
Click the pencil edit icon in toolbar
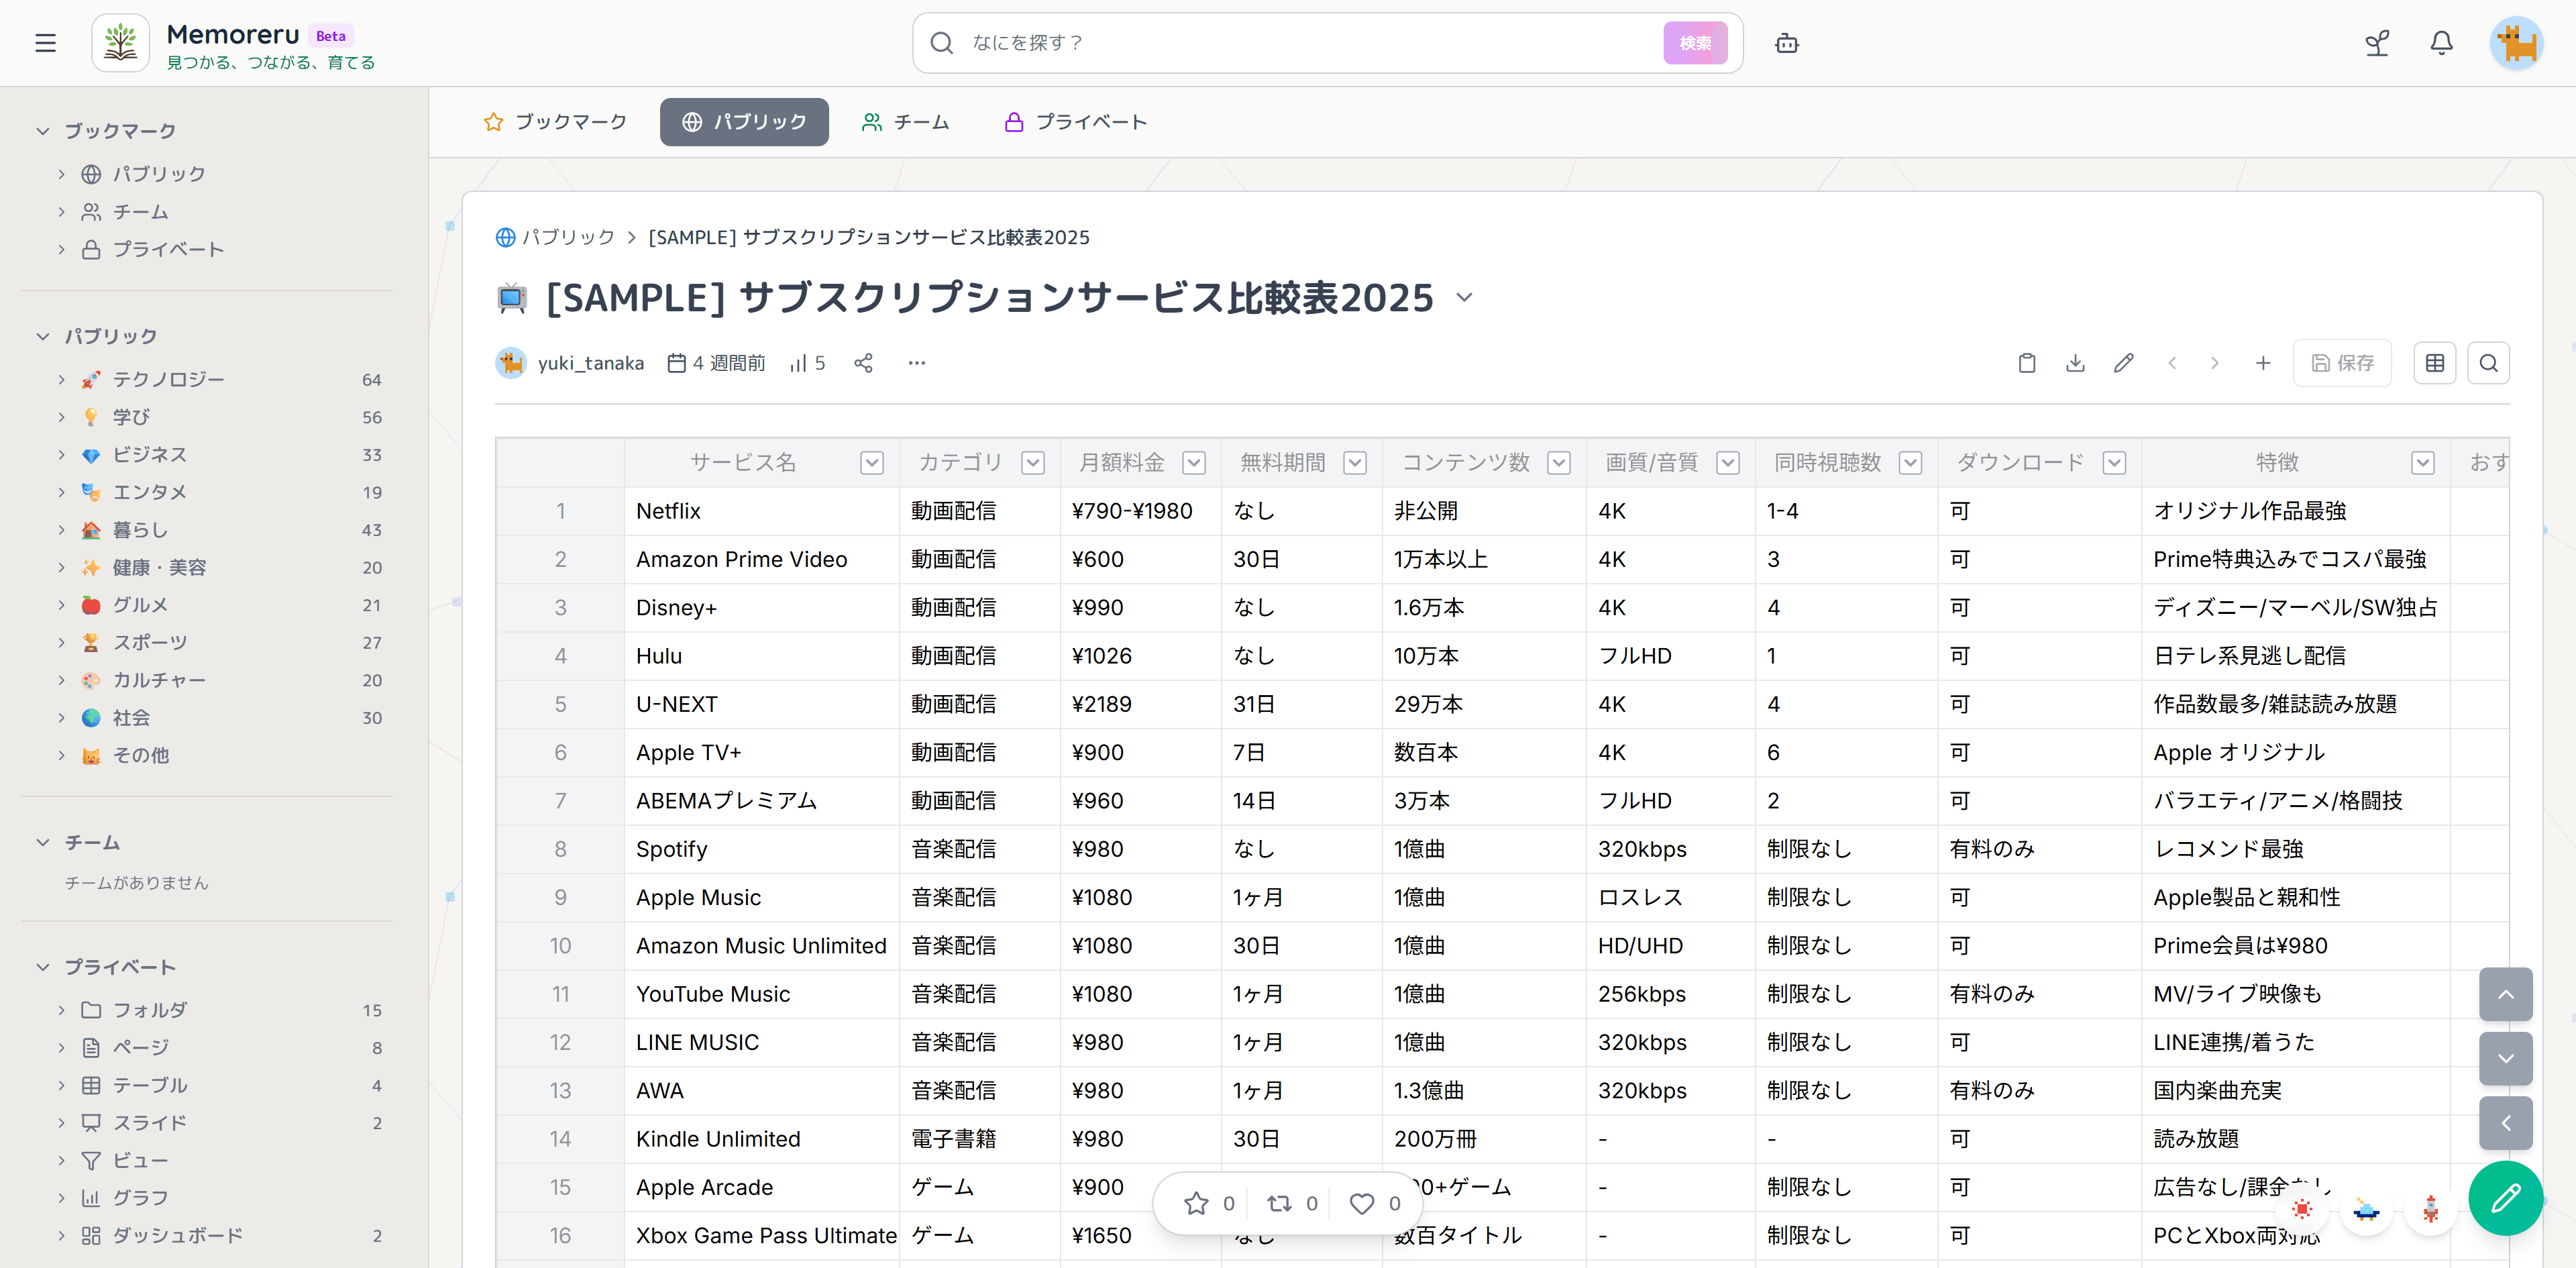click(2123, 363)
